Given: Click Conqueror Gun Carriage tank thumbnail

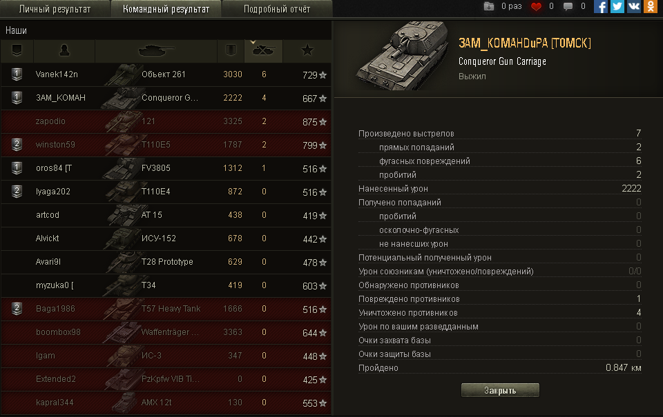Looking at the screenshot, I should [402, 56].
